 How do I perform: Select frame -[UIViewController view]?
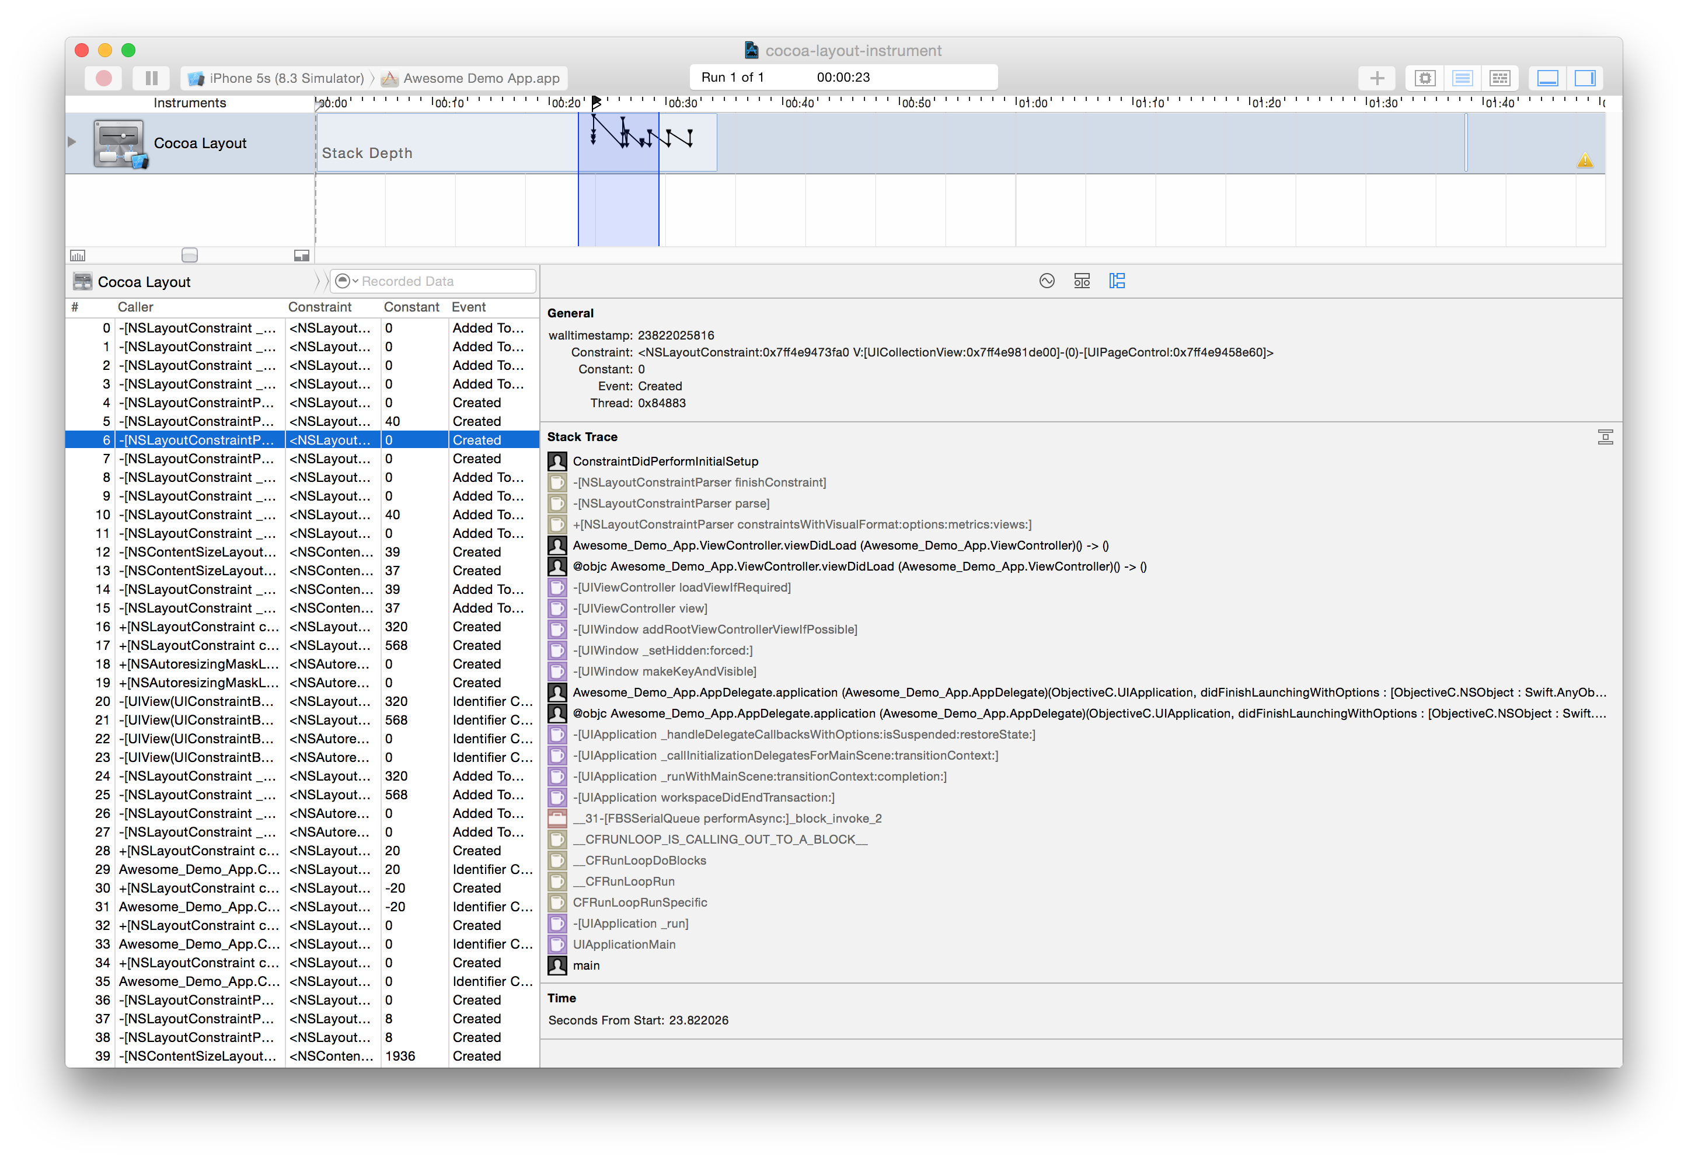click(640, 608)
